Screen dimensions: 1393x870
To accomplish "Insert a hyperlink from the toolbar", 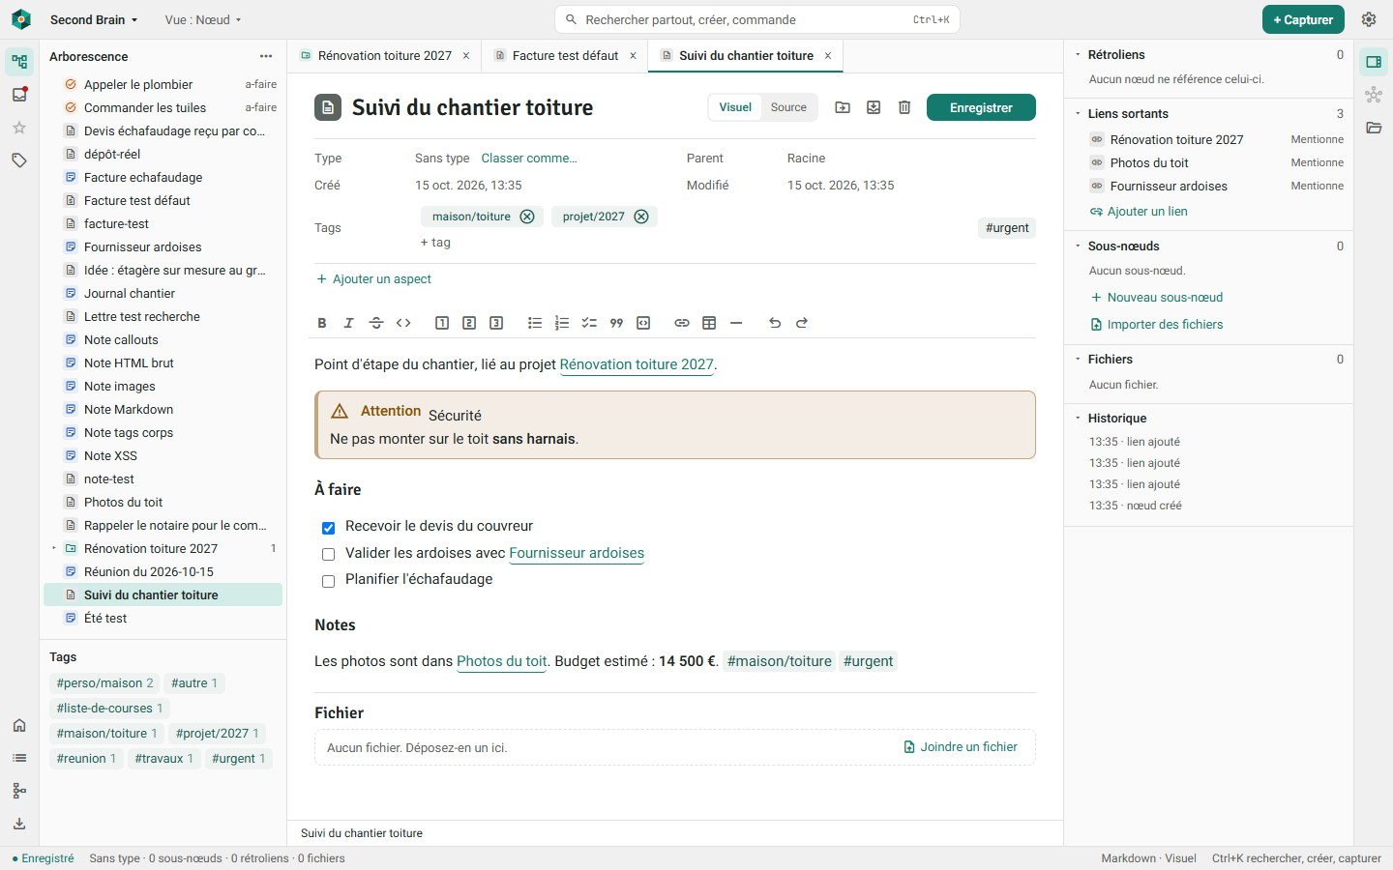I will tap(682, 323).
